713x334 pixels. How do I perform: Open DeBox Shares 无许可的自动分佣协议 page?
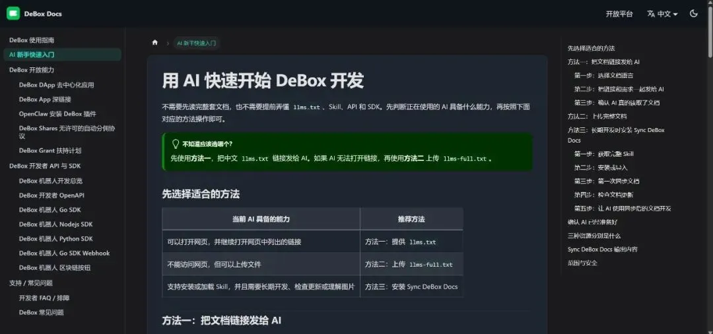67,132
